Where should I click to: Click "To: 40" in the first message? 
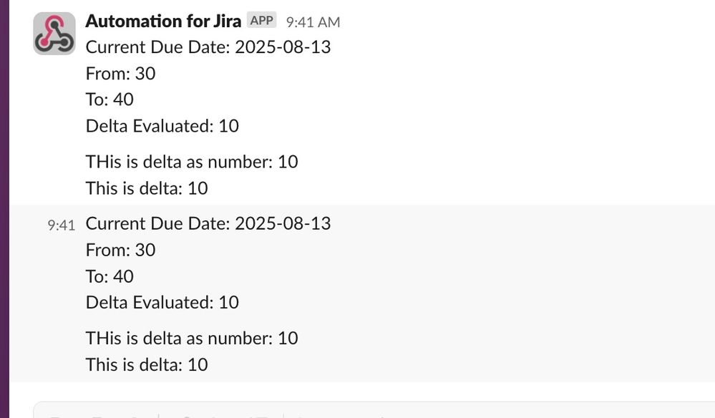[x=110, y=99]
